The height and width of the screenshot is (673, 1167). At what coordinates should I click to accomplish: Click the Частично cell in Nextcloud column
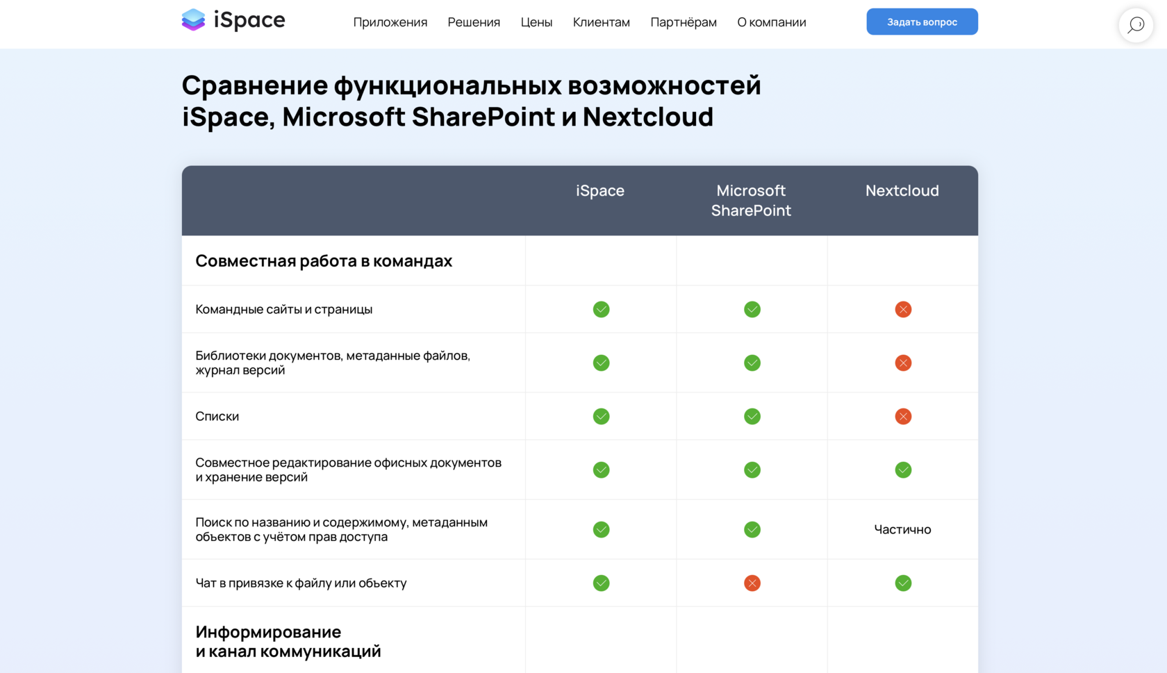(902, 529)
